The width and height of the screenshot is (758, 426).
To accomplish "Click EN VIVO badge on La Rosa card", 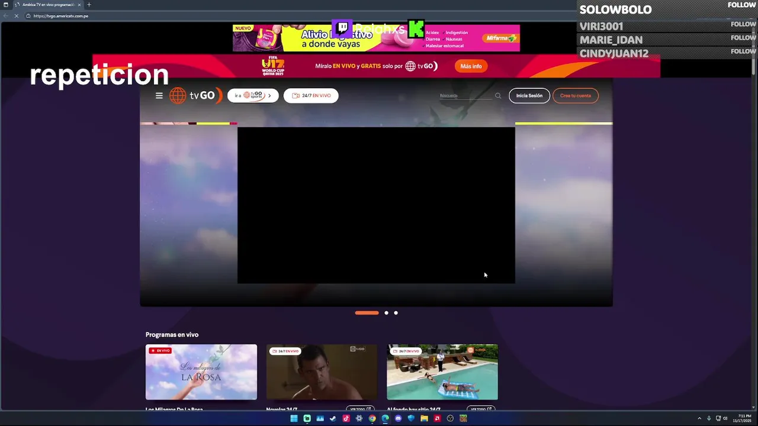I will coord(160,351).
